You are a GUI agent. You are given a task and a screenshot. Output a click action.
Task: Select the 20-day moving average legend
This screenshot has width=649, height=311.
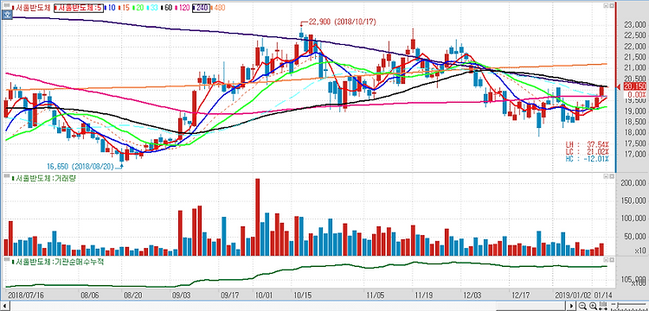point(138,8)
